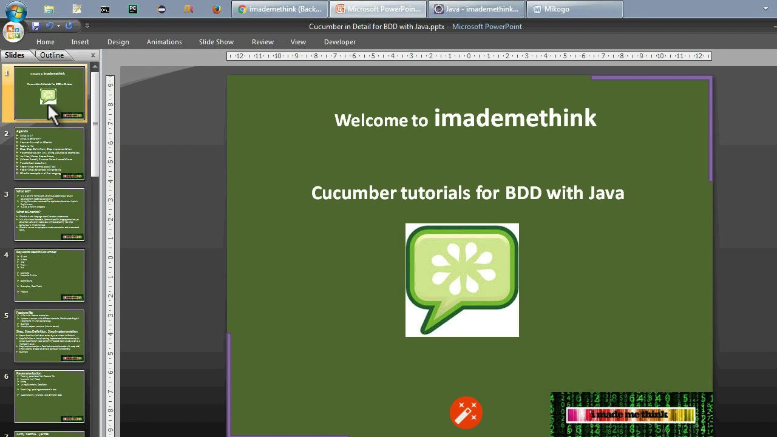Open the Animations ribbon tab
Screen dimensions: 777x437
tap(165, 42)
